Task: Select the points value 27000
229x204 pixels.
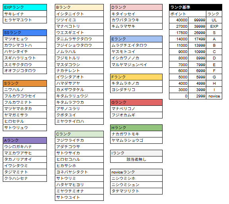Action: click(179, 26)
